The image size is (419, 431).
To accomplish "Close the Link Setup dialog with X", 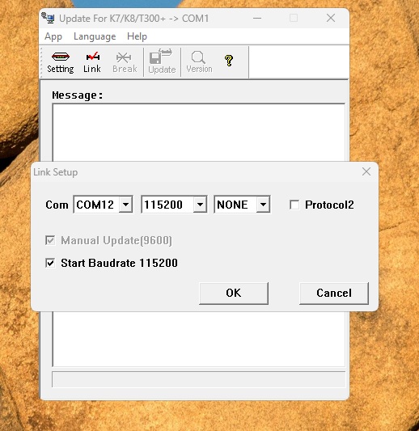I will pos(366,171).
